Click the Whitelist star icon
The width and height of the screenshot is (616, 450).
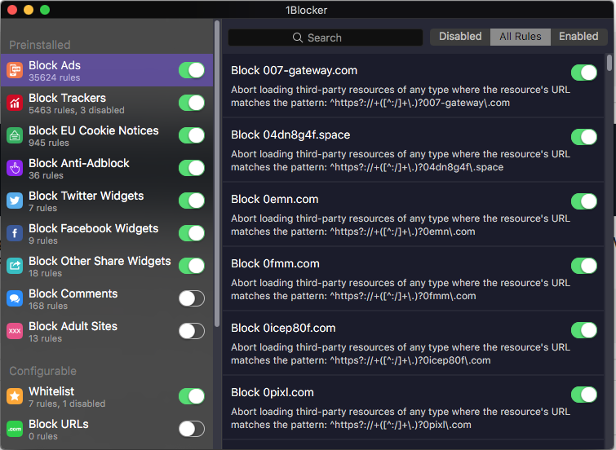(15, 397)
